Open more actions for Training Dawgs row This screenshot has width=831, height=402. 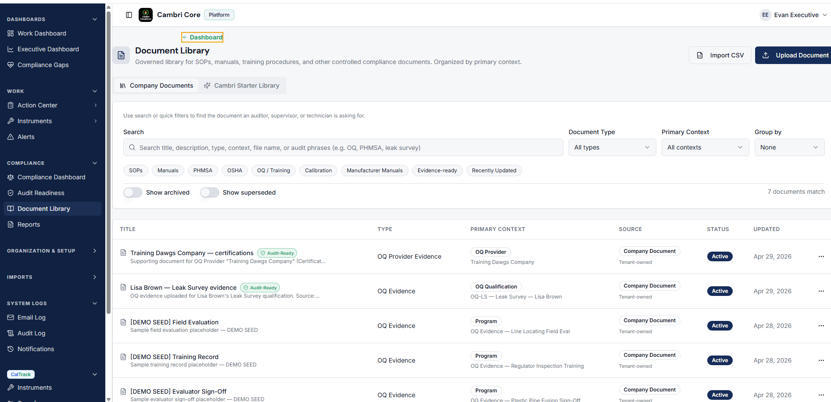(x=821, y=256)
